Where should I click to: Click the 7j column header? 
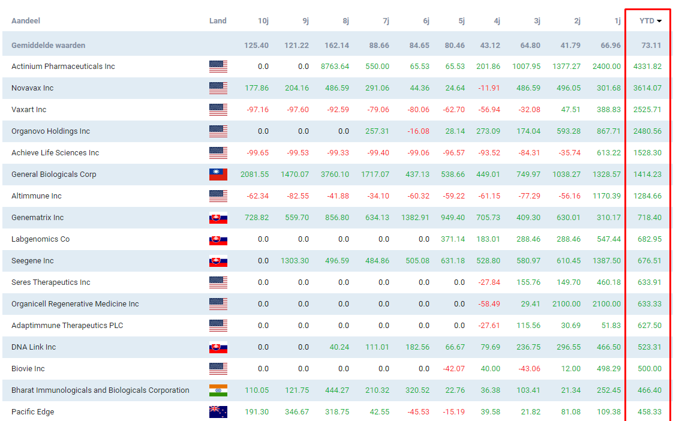click(x=386, y=20)
